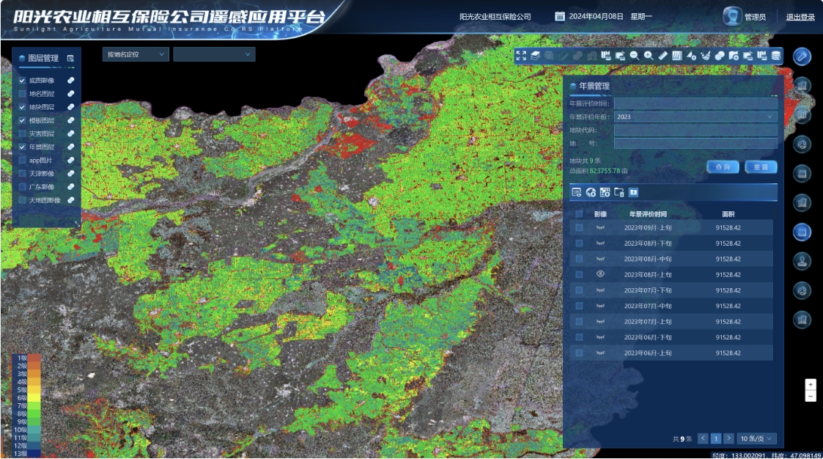The height and width of the screenshot is (459, 823).
Task: Click the 地块代码 input field
Action: [695, 130]
